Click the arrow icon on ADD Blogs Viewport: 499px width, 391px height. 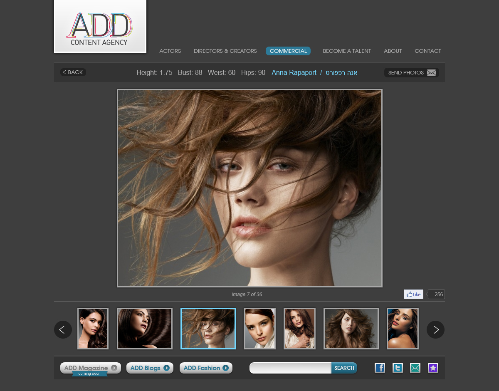167,368
